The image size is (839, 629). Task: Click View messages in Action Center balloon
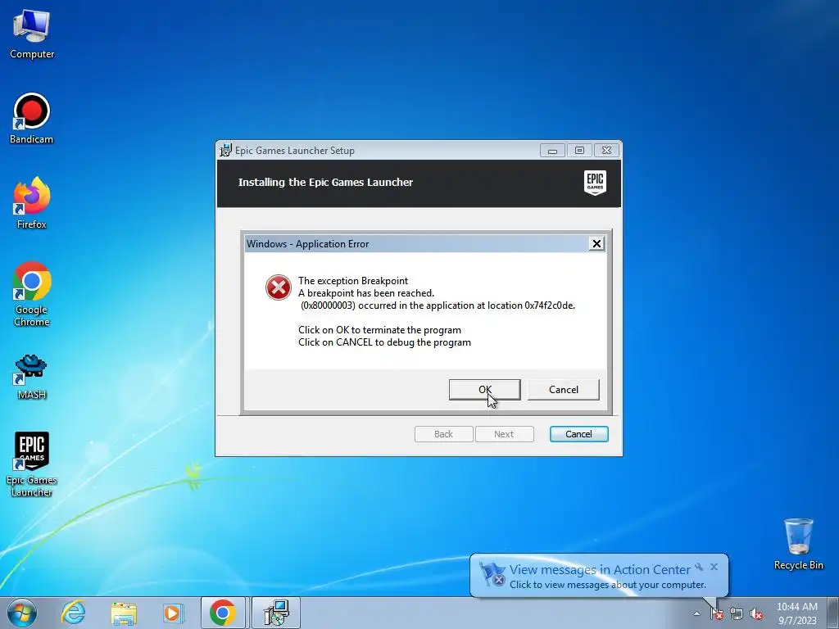pos(600,570)
